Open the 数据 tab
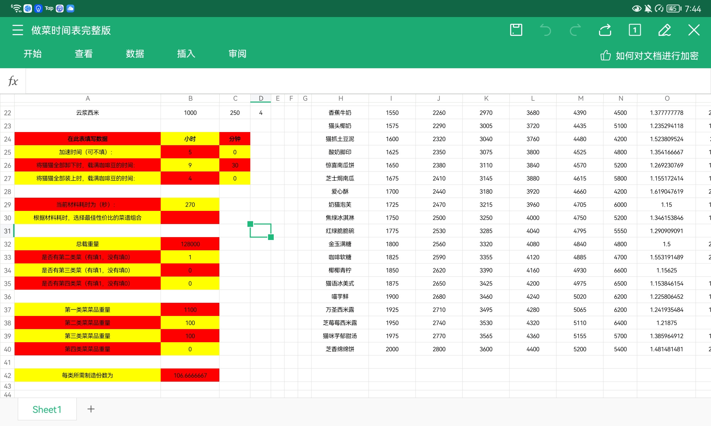The height and width of the screenshot is (426, 711). tap(135, 54)
